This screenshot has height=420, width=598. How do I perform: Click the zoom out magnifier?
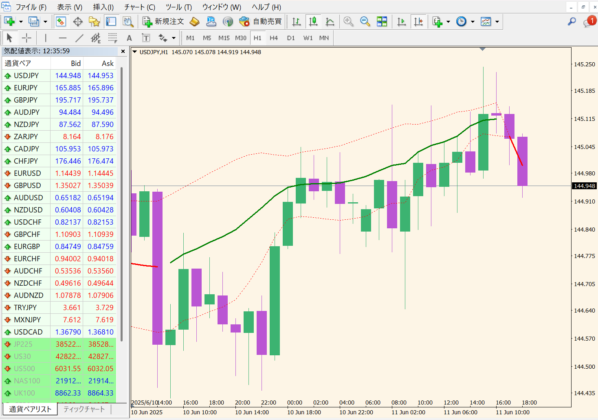tap(365, 22)
